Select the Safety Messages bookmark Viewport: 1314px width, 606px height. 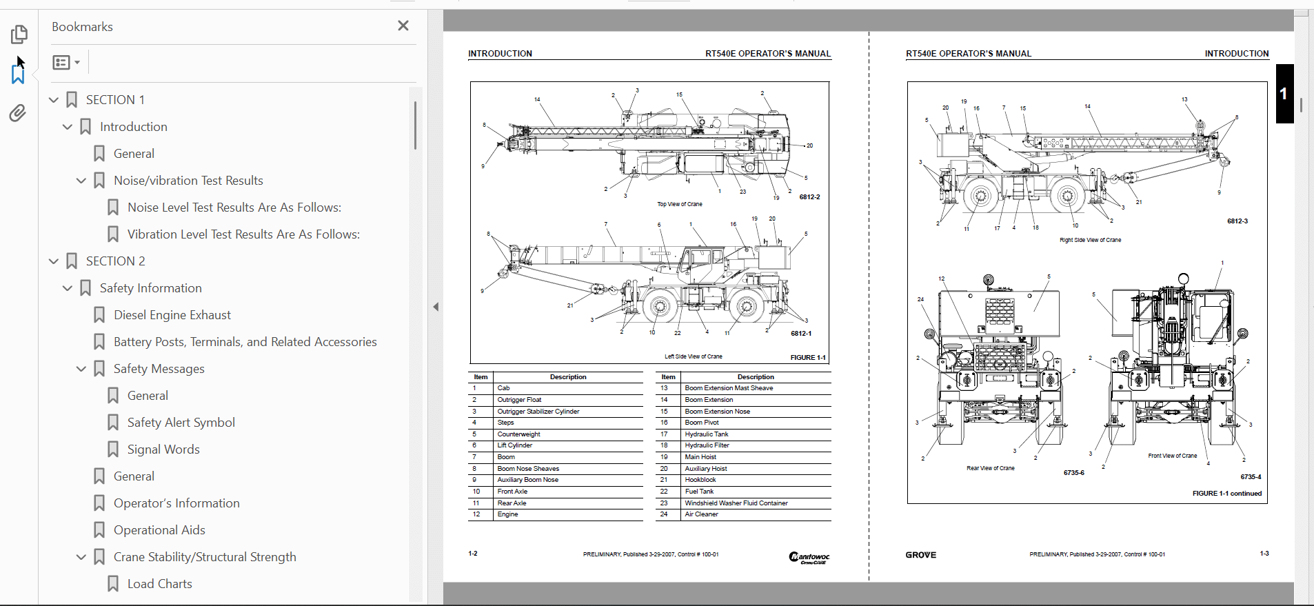point(159,369)
